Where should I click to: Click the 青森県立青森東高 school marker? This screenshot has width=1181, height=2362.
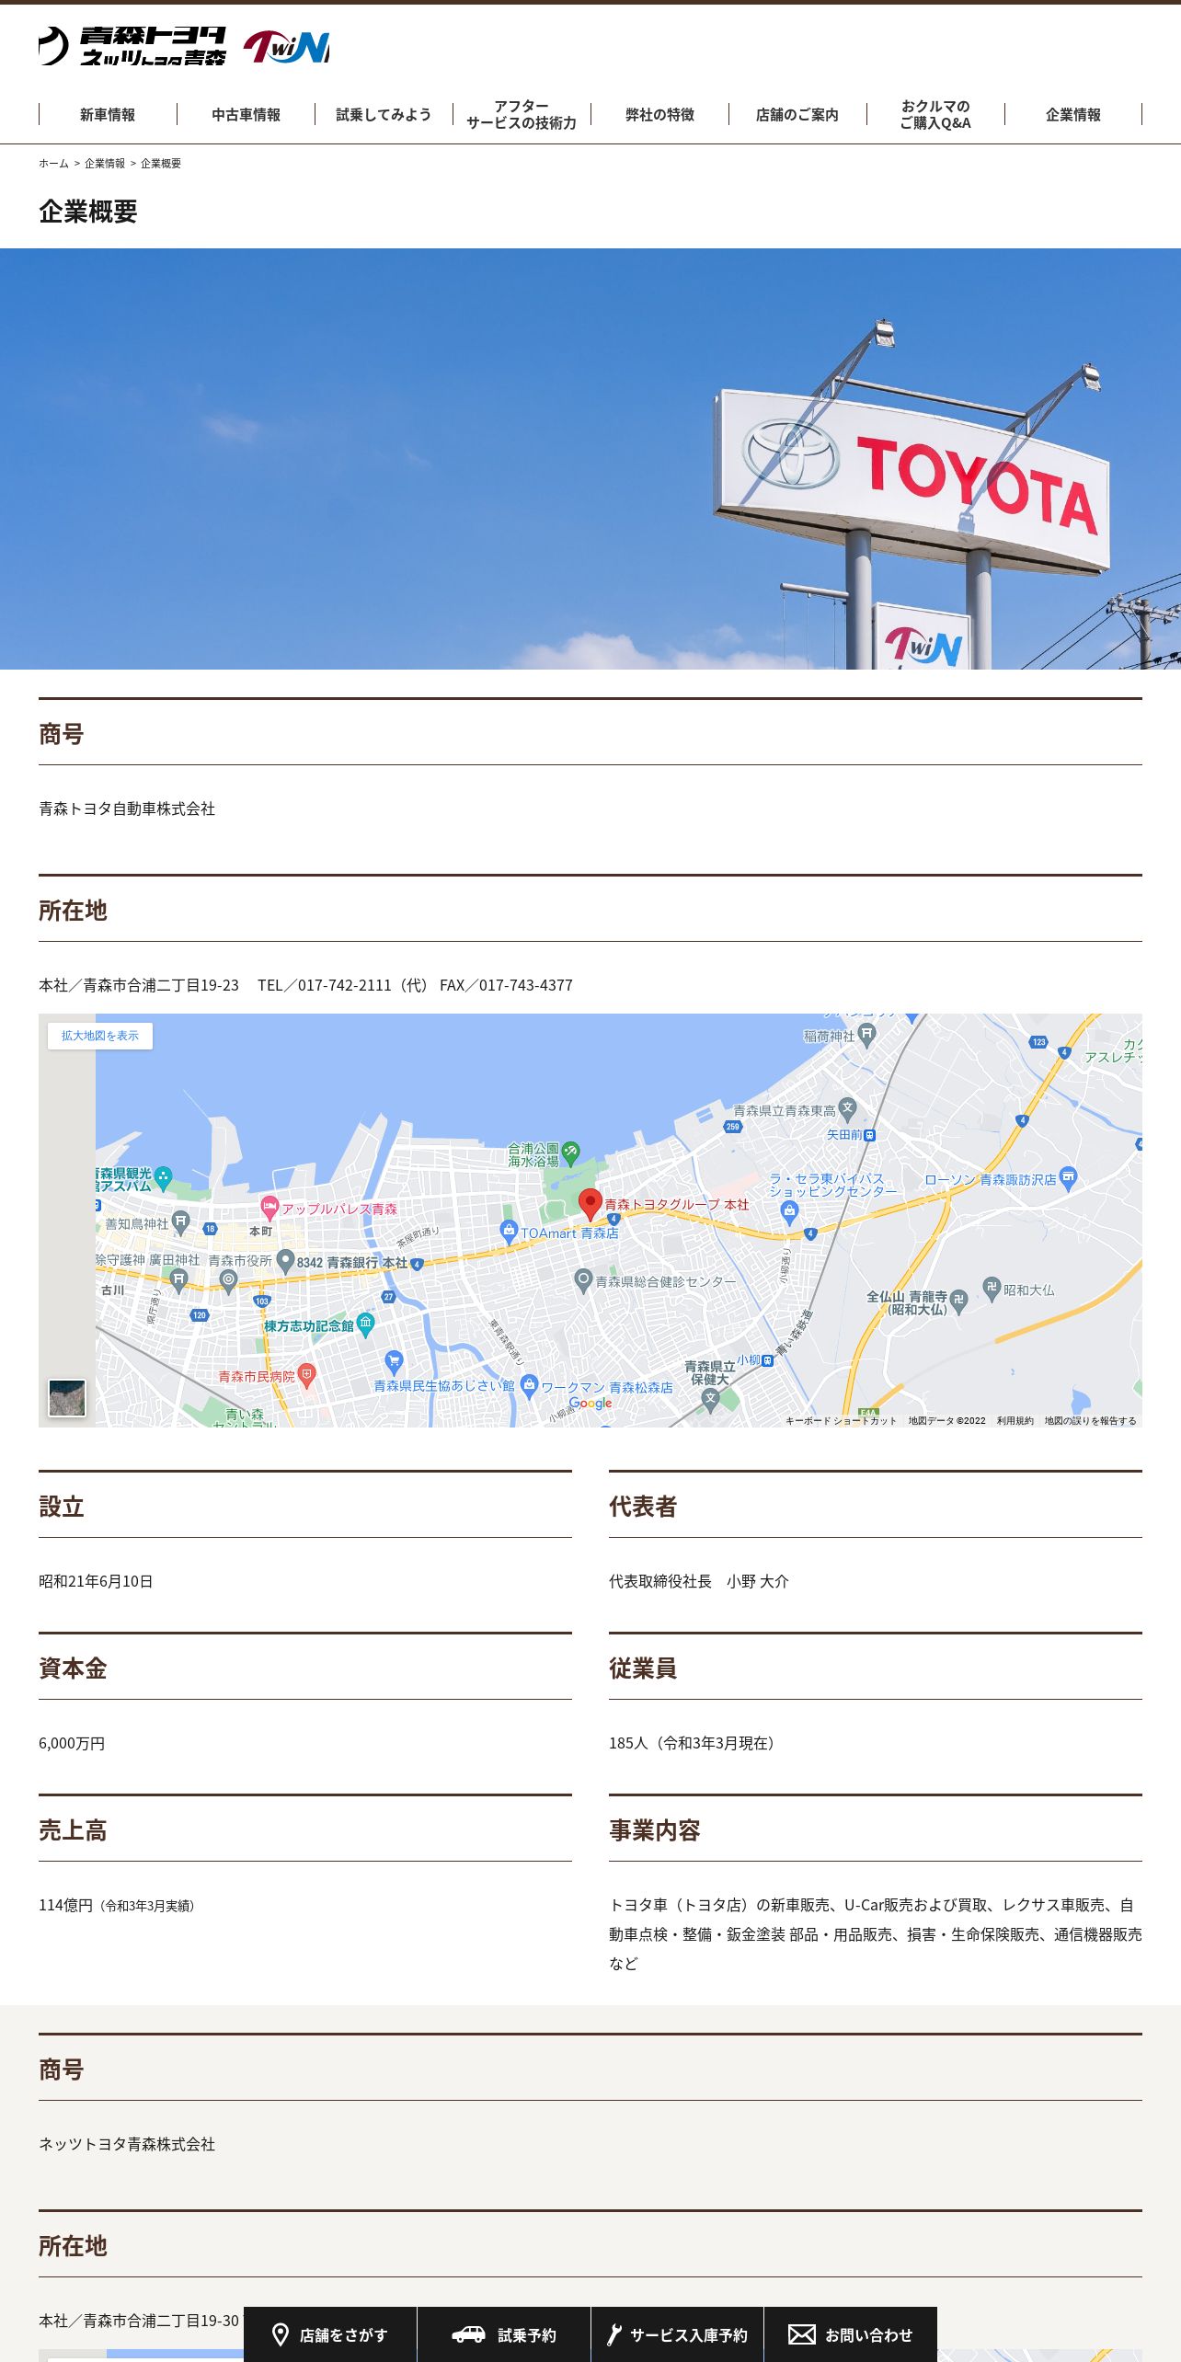[x=847, y=1108]
